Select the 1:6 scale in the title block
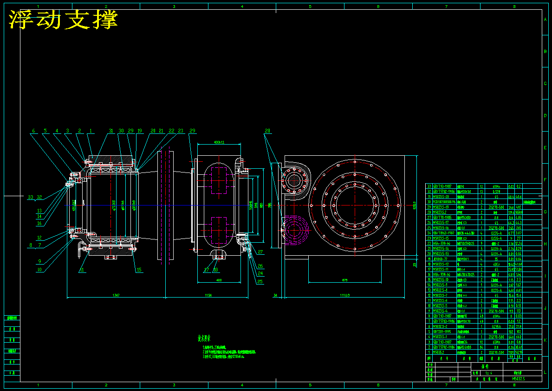The width and height of the screenshot is (552, 391). 489,373
